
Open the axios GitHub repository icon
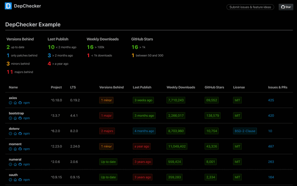(x=20, y=103)
